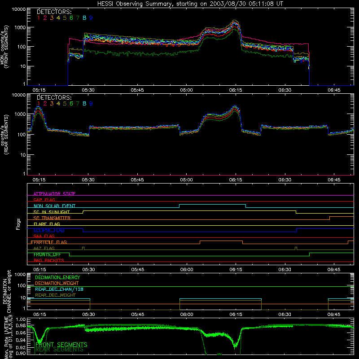Click DECIMATION CHANNEL or weight axis title
The image size is (359, 359).
[7, 291]
